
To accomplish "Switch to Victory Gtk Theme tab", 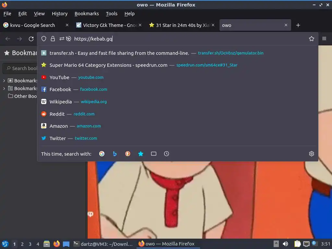I will [106, 25].
